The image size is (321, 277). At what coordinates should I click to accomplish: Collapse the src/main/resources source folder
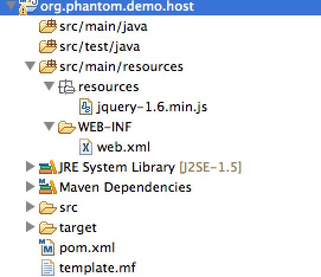point(30,66)
